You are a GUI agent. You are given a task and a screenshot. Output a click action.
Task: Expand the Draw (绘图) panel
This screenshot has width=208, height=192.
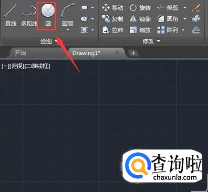(x=49, y=42)
